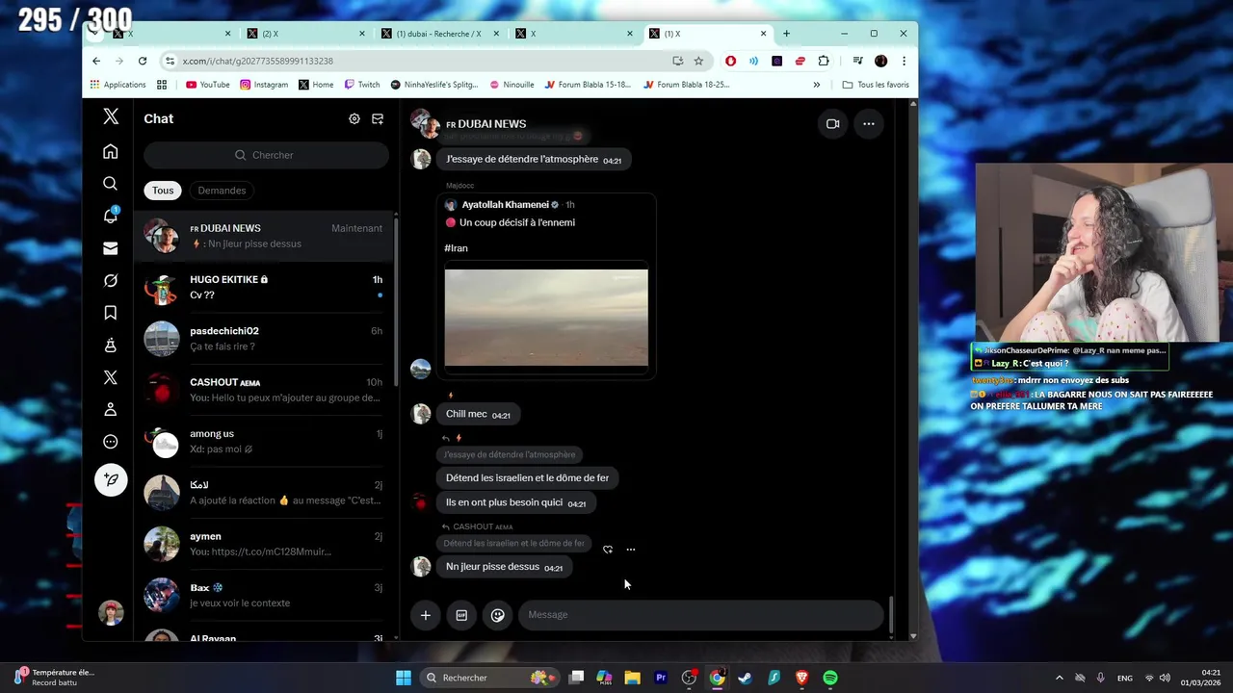Click the plus attachment button in composer
This screenshot has height=693, width=1233.
[425, 615]
